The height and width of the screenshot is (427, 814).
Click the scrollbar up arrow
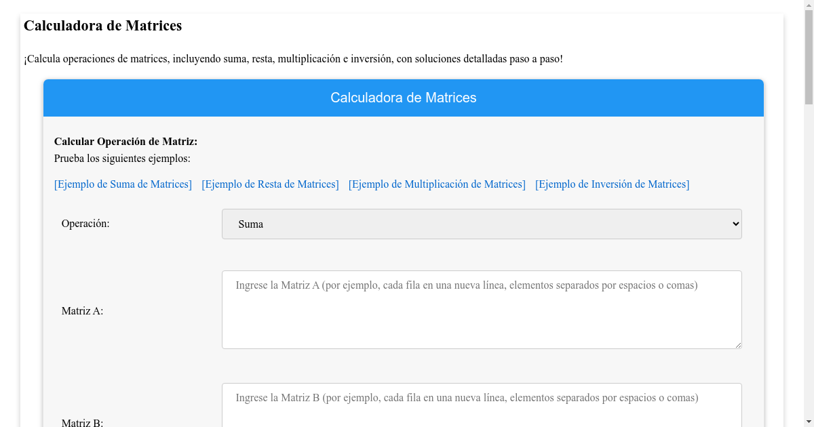[809, 5]
